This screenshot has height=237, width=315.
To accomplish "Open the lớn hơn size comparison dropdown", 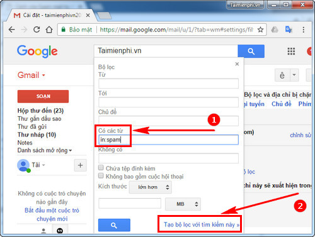I will click(x=151, y=187).
